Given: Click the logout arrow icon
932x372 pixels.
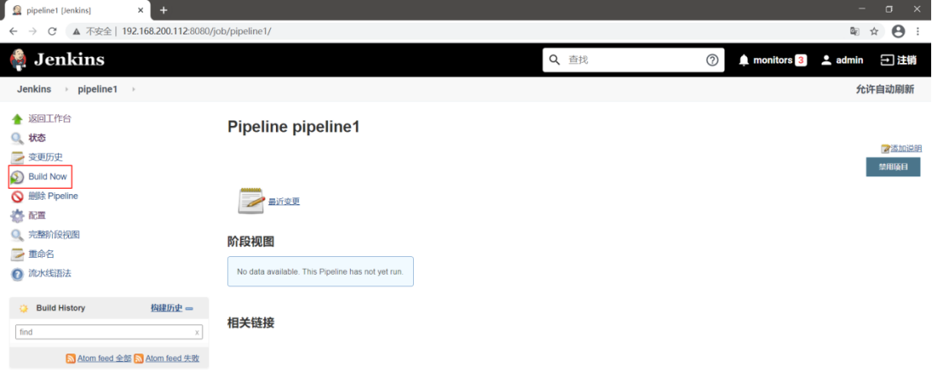Looking at the screenshot, I should point(887,60).
